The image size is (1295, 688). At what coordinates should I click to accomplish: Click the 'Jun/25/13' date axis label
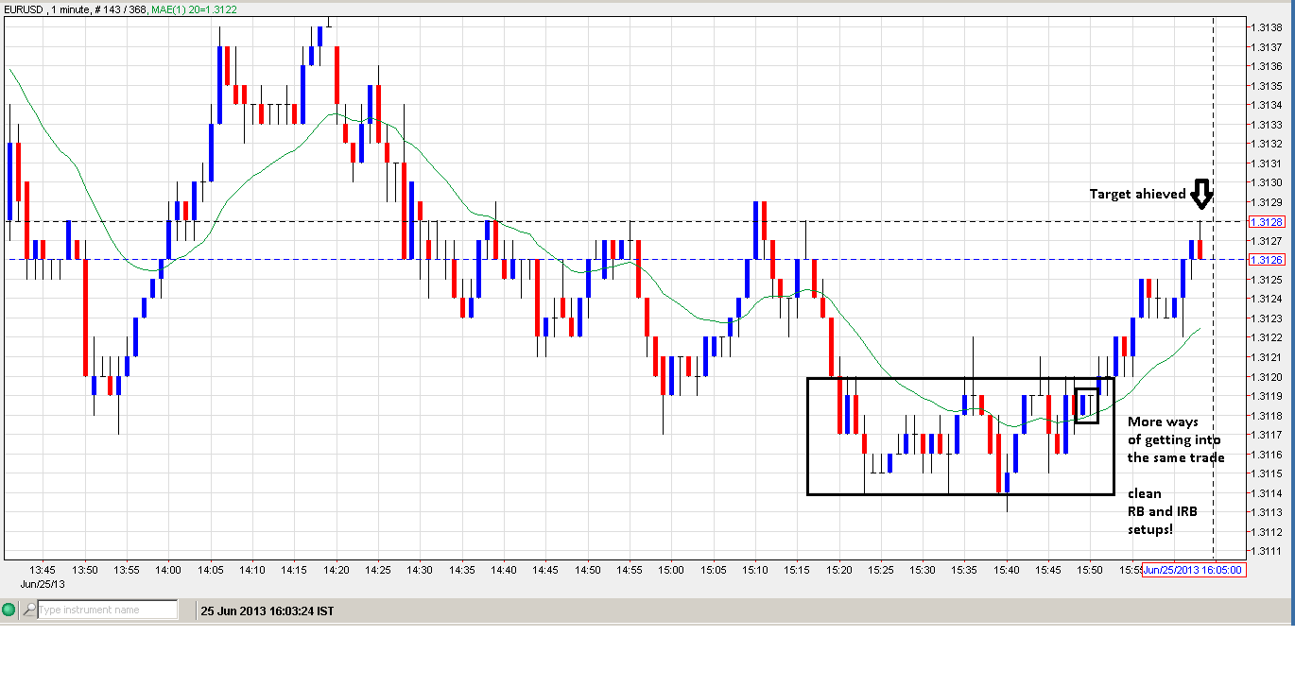(x=43, y=584)
